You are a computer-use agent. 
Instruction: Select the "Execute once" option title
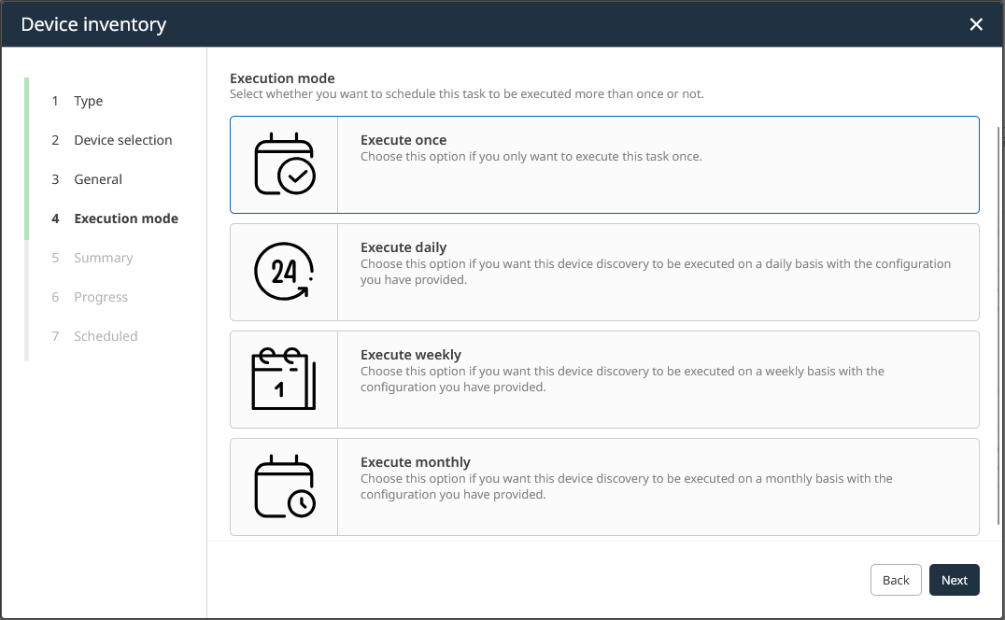[x=403, y=140]
